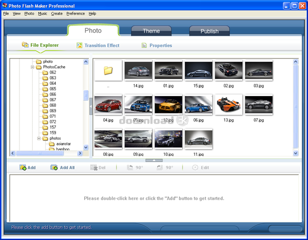Screen dimensions: 308x240
Task: Switch to the Publish tab
Action: pyautogui.click(x=209, y=31)
